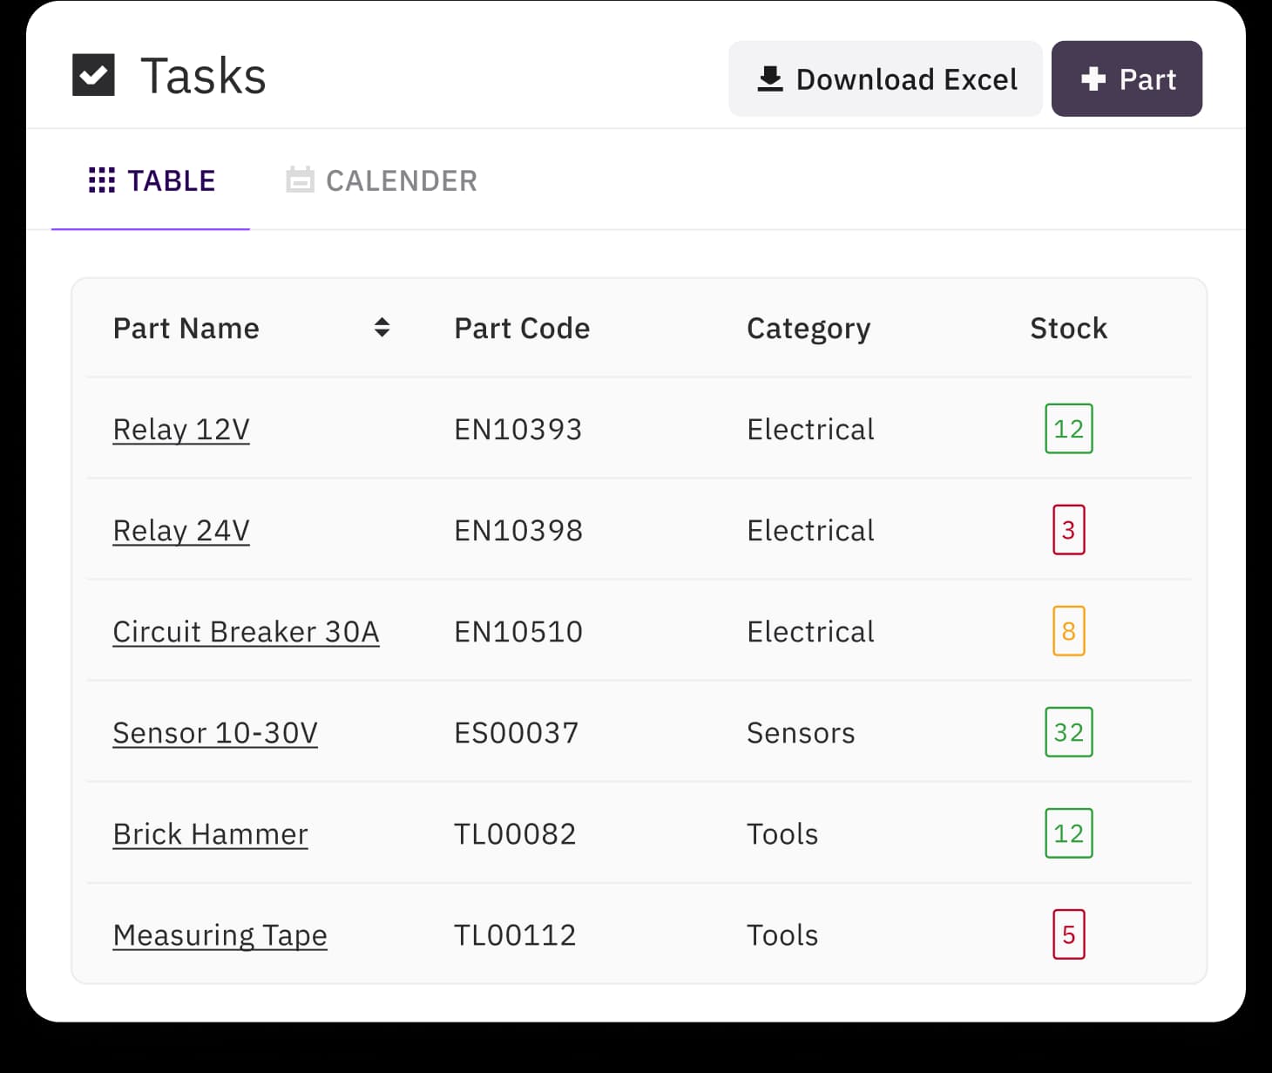Screen dimensions: 1272x1073
Task: Switch to the CALENDER tab
Action: [x=382, y=180]
